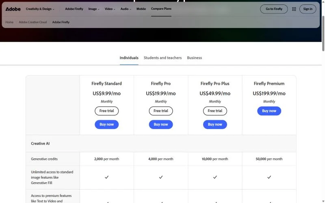Buy now Firefly Premium plan

point(269,111)
